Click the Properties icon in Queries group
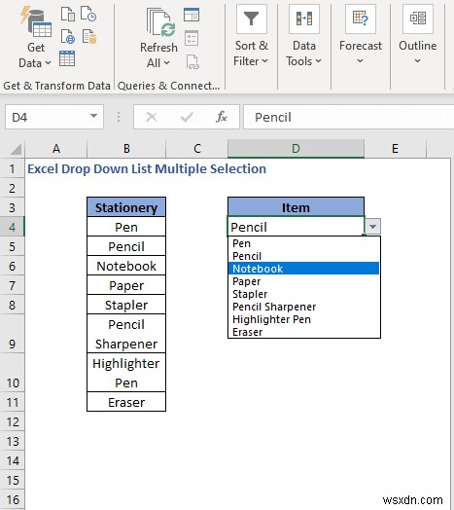The image size is (454, 510). pyautogui.click(x=192, y=38)
